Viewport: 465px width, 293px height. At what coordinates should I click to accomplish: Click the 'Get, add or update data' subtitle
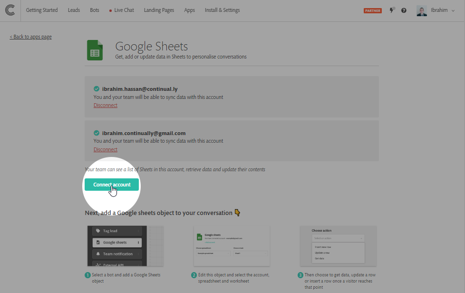tap(181, 57)
